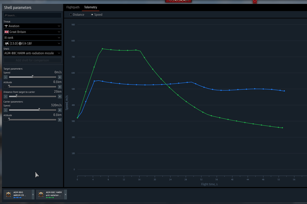The image size is (307, 204).
Task: Click Add shell for comparison button
Action: 33,60
